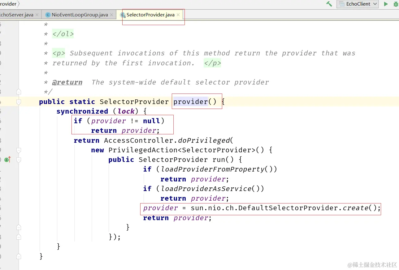Image resolution: width=399 pixels, height=270 pixels.
Task: Click the 'new' keyword before PrivilegedAction
Action: point(98,150)
